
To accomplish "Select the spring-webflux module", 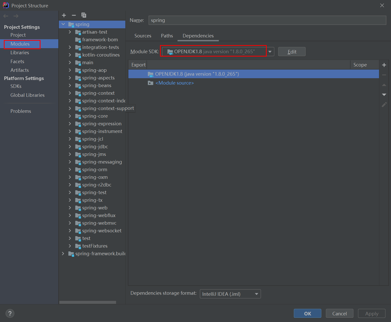I will click(x=99, y=215).
